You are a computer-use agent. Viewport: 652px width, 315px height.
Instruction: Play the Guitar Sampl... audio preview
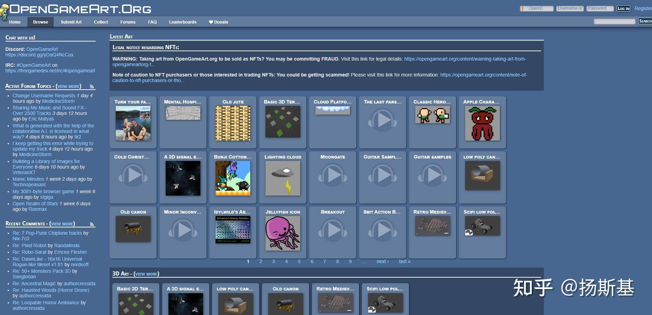coord(382,175)
